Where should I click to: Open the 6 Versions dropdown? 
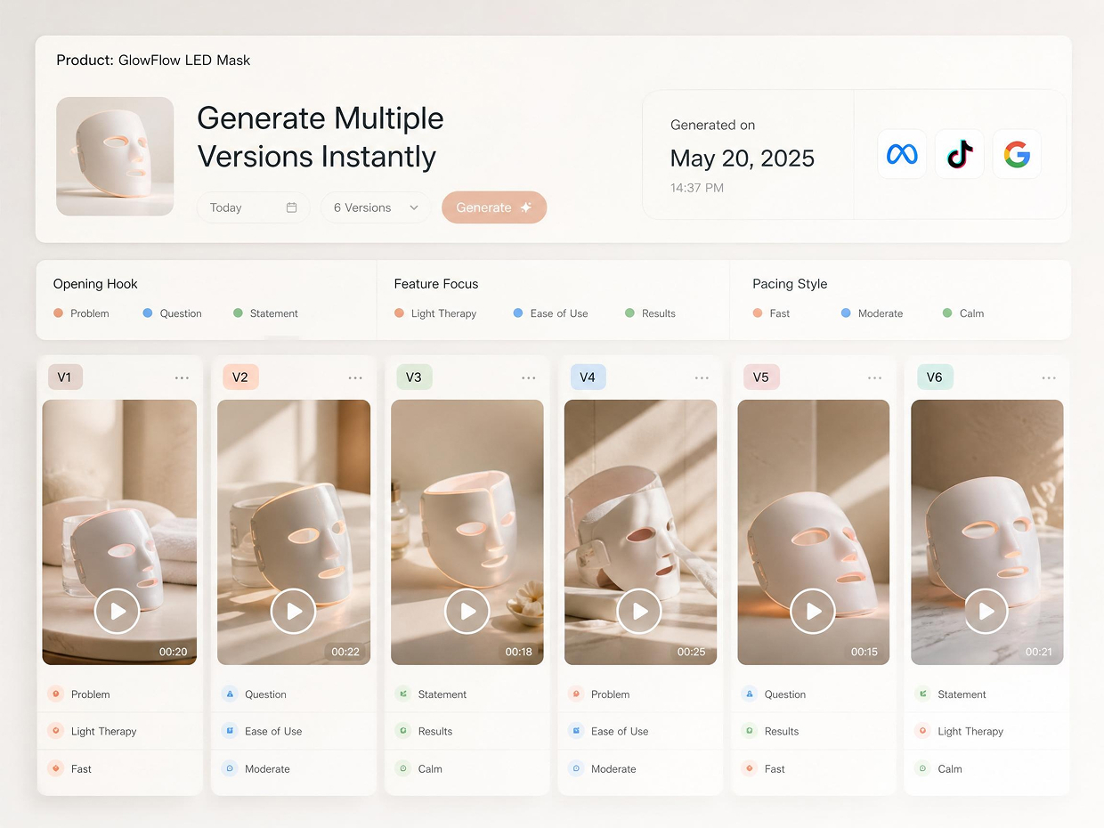point(375,207)
